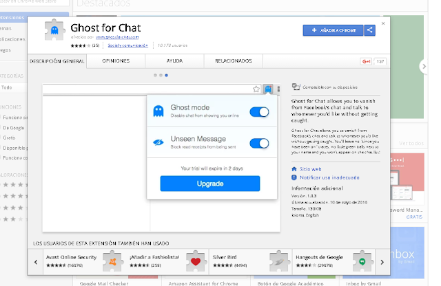441x286 pixels.
Task: Click the Gratis filter in sidebar
Action: coord(9,137)
